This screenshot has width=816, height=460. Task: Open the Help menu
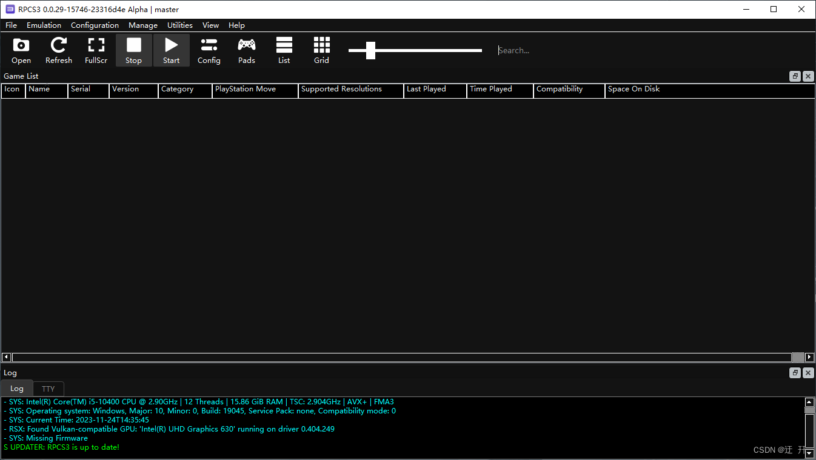[236, 25]
